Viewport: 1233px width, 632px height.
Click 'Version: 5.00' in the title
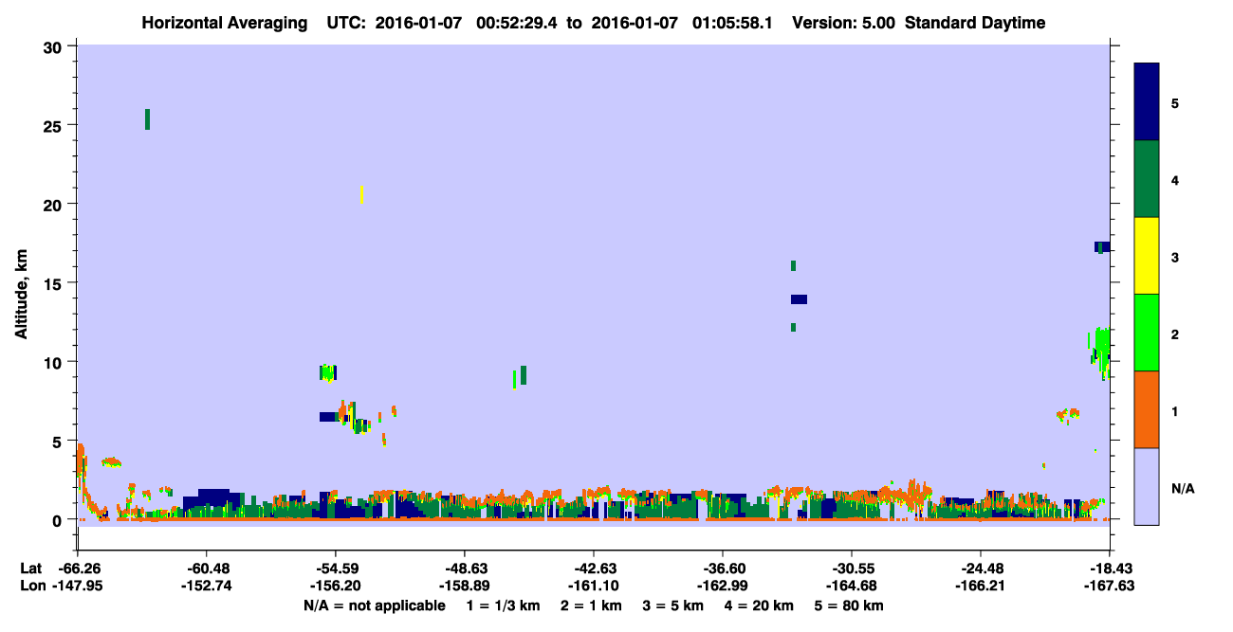coord(843,23)
